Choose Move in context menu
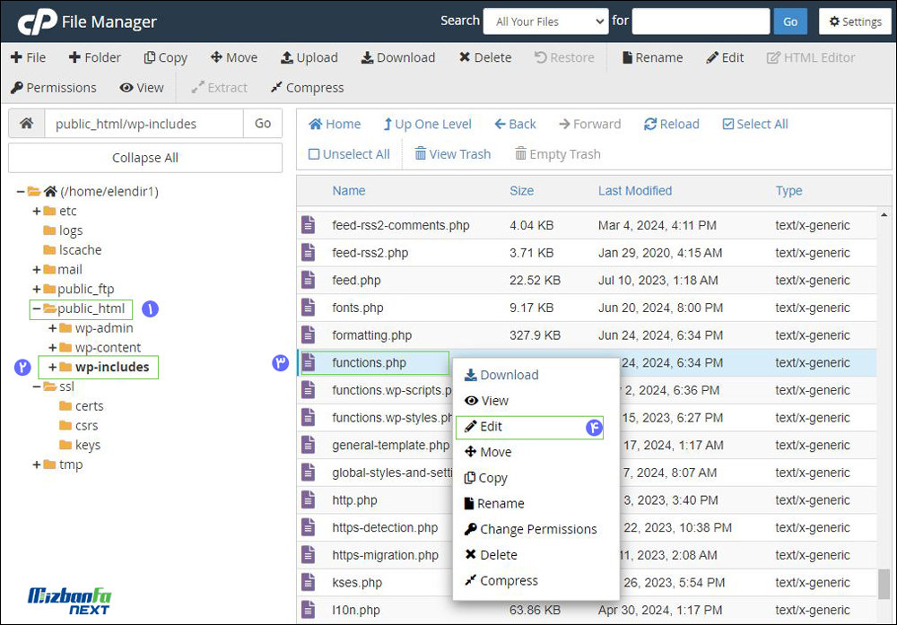This screenshot has width=897, height=625. 488,452
